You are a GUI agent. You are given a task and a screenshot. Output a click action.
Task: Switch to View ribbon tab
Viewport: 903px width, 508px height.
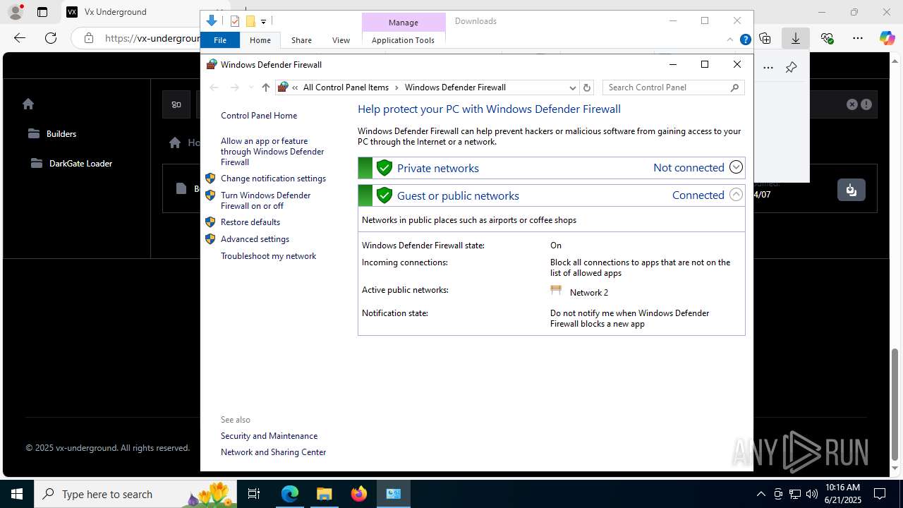click(x=341, y=40)
